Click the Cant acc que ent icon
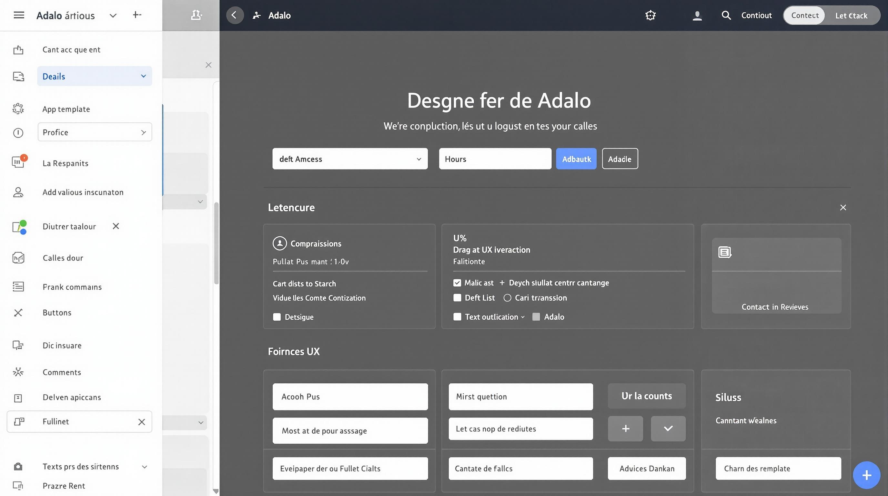This screenshot has height=496, width=888. pyautogui.click(x=18, y=50)
